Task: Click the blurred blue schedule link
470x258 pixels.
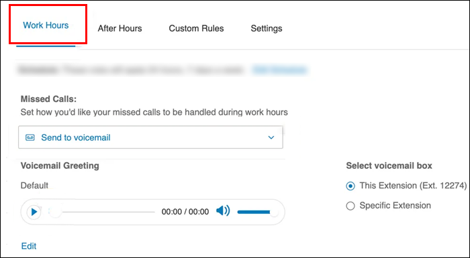Action: pos(279,70)
